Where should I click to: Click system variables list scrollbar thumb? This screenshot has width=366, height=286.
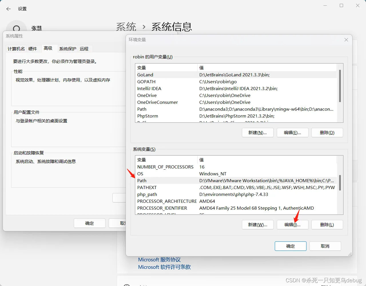(340, 182)
